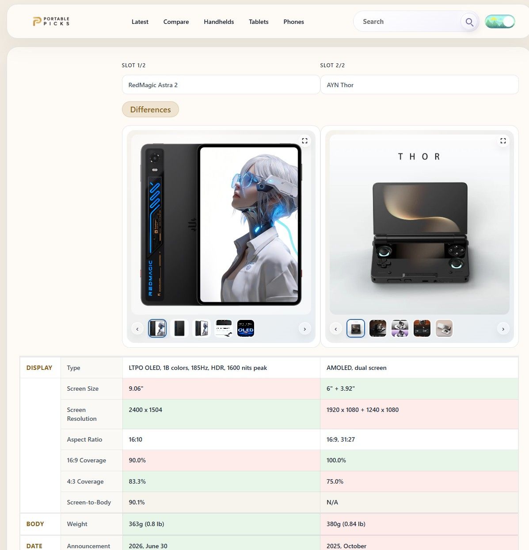
Task: Click the Portable Picks logo
Action: coord(51,21)
